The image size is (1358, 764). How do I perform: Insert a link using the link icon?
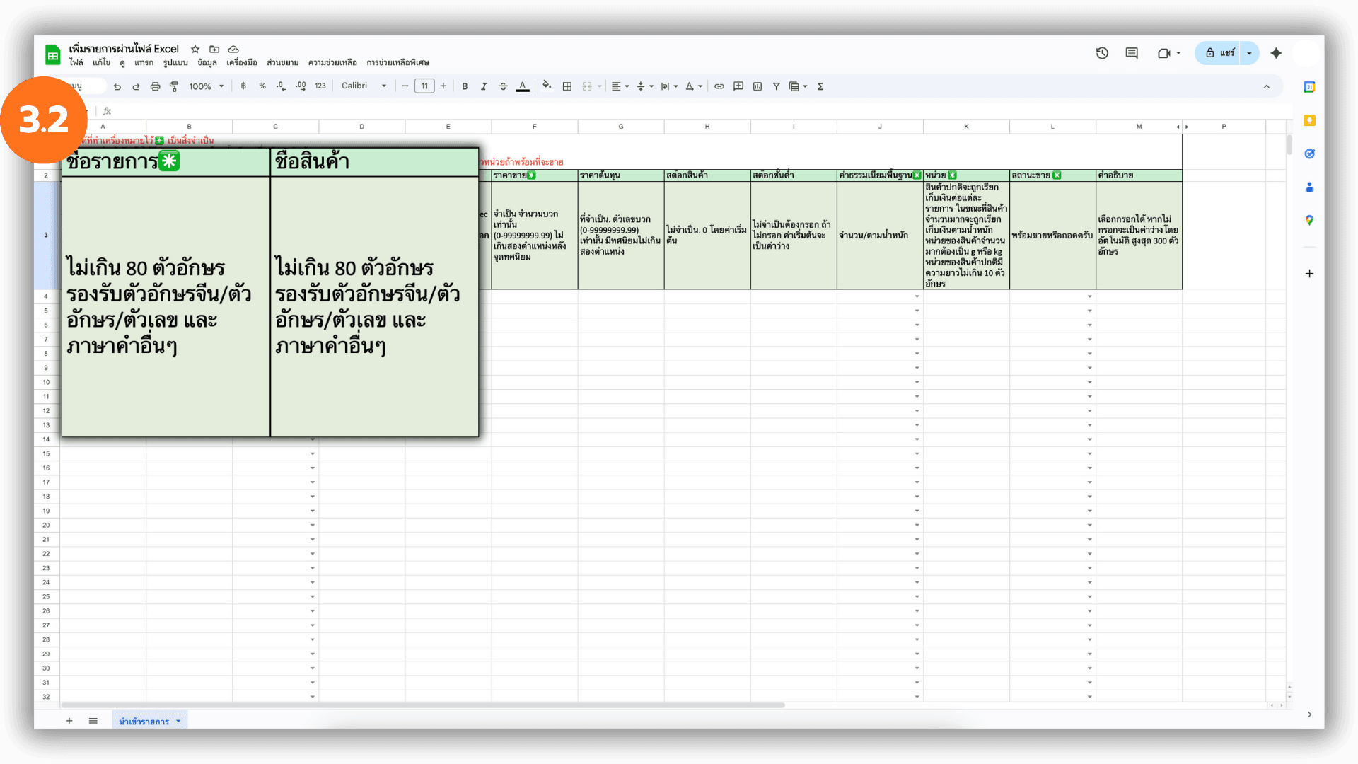(719, 86)
